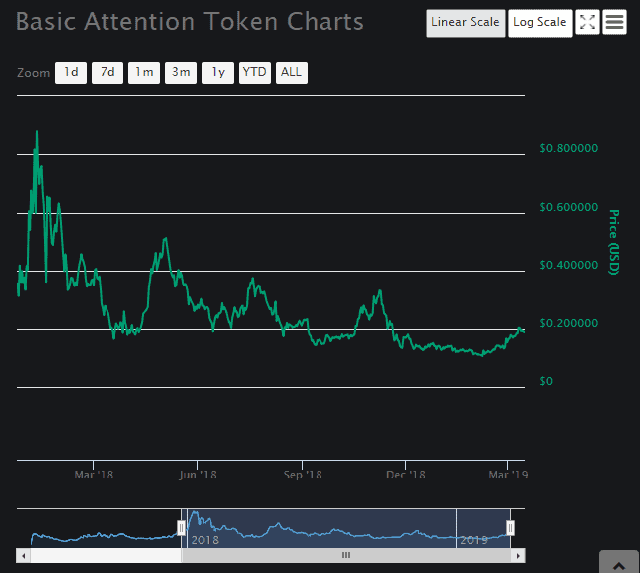640x573 pixels.
Task: Open the chart hamburger context menu
Action: (x=614, y=22)
